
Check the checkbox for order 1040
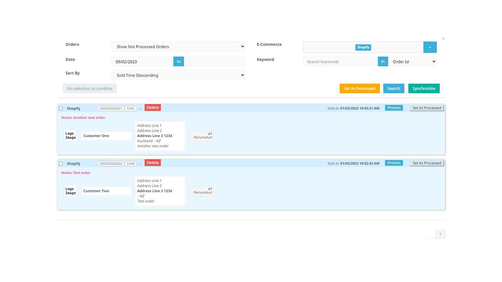coord(61,163)
